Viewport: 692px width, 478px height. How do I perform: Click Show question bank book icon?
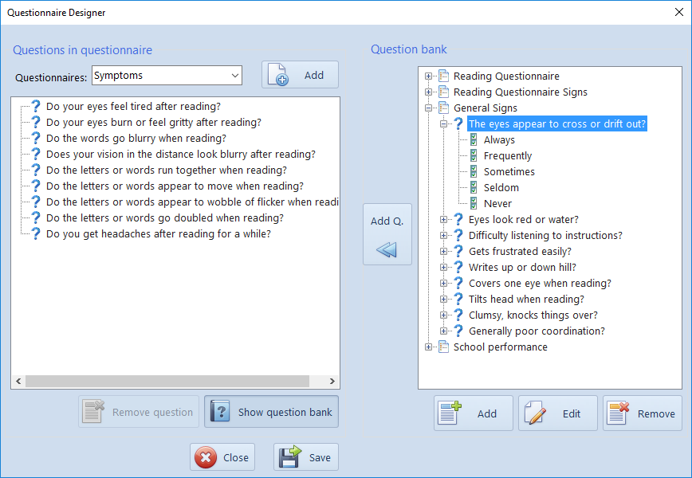[221, 412]
